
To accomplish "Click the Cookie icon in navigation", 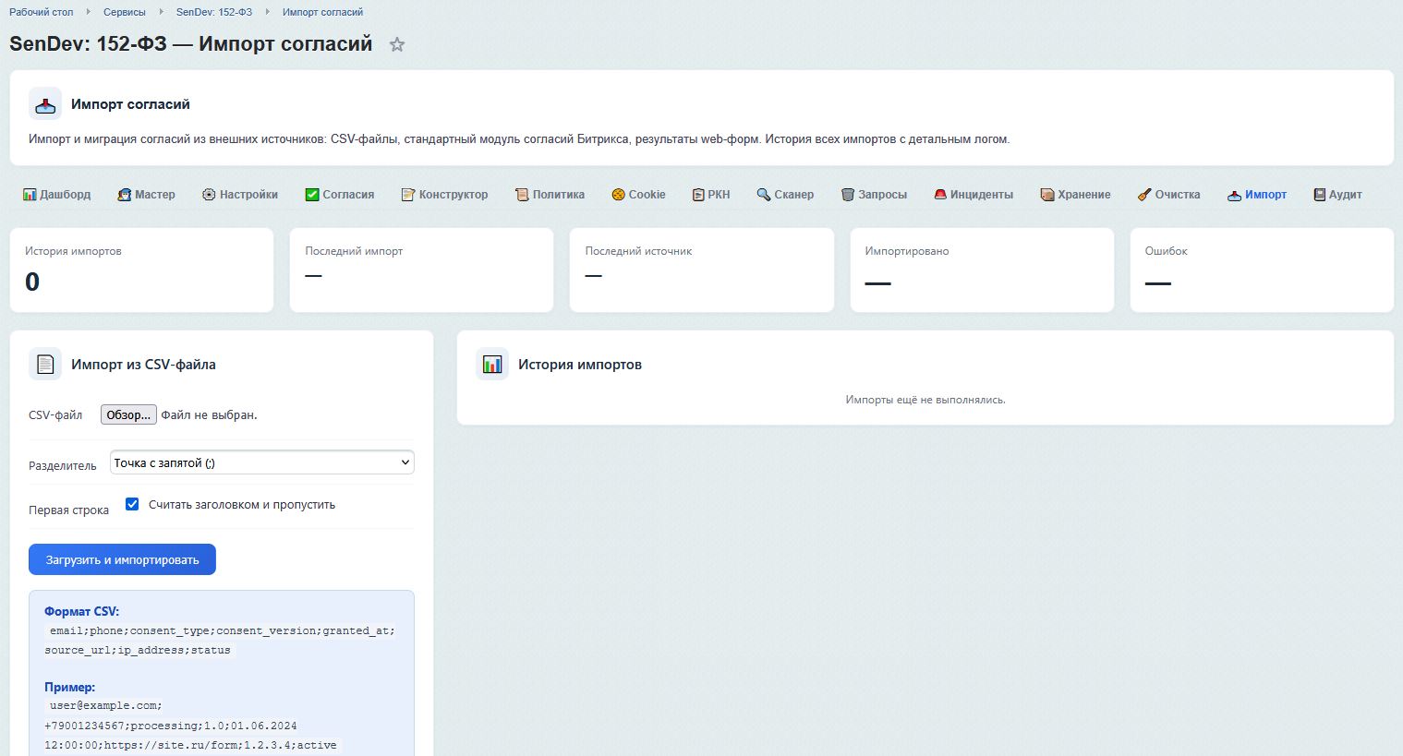I will 618,195.
